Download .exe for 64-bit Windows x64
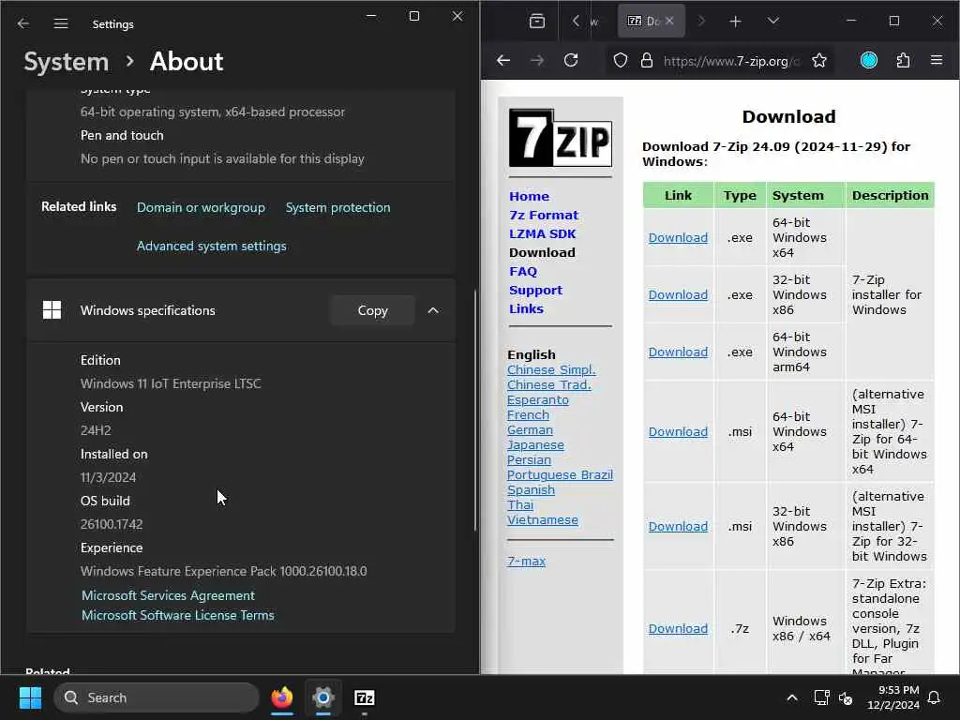Screen dimensions: 960x720 pos(678,237)
